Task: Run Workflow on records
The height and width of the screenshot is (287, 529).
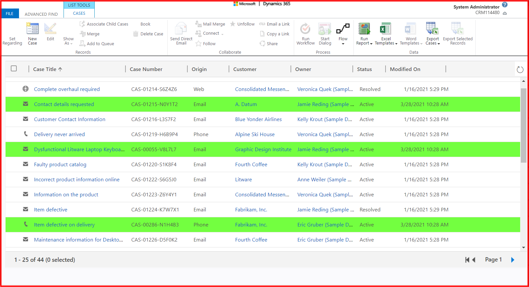Action: pos(306,34)
